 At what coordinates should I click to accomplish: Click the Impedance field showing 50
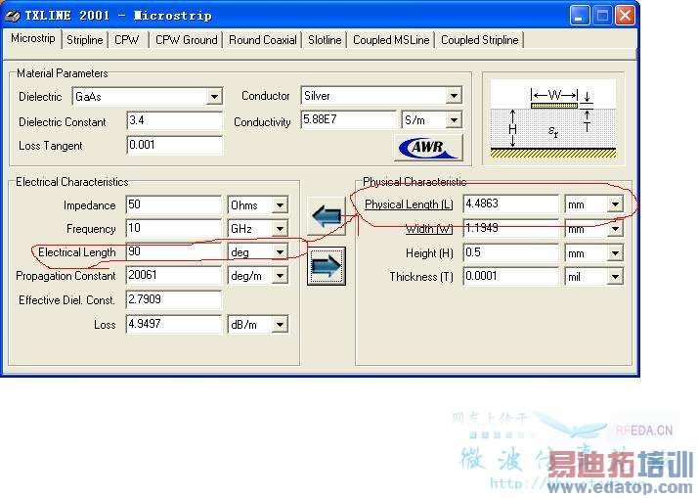tap(174, 204)
